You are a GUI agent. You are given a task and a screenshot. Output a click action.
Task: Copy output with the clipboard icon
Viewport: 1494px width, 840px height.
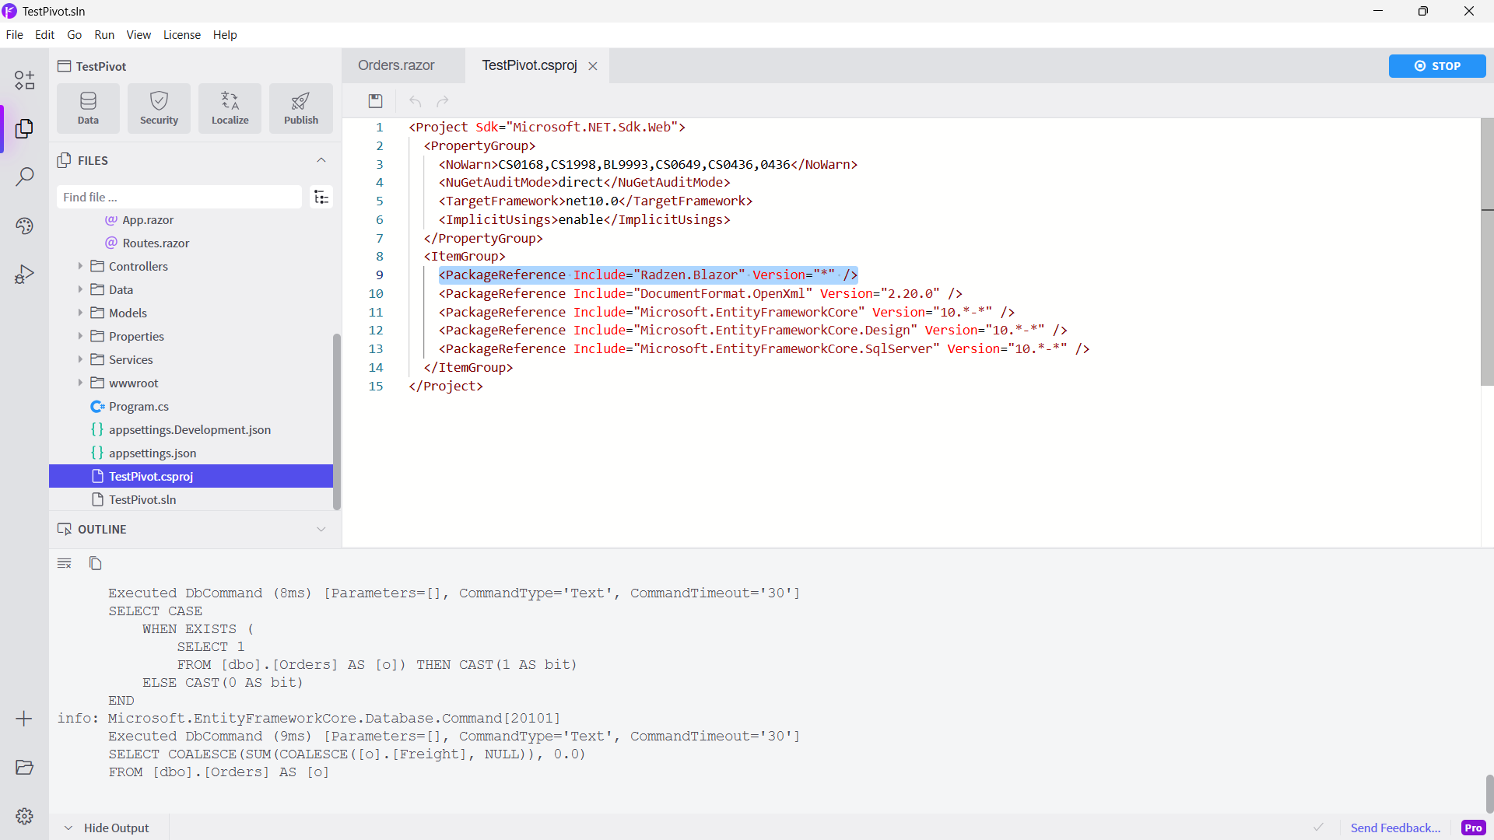tap(95, 563)
